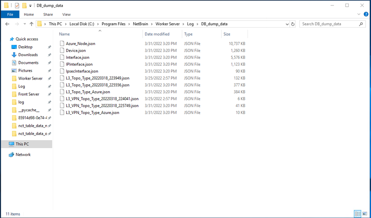Click the Properties icon in the title bar
The width and height of the screenshot is (371, 218).
click(x=17, y=5)
